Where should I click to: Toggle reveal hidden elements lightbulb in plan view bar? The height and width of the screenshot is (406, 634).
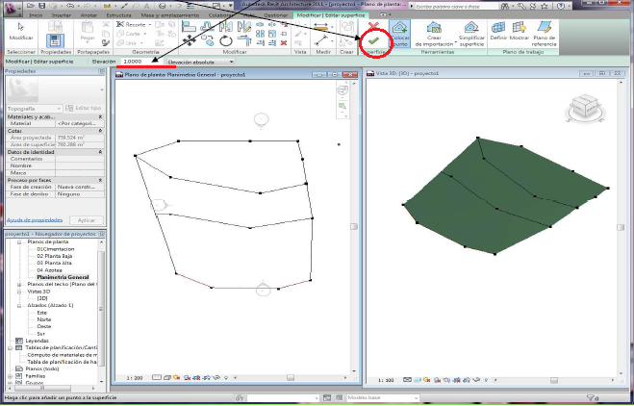click(226, 378)
